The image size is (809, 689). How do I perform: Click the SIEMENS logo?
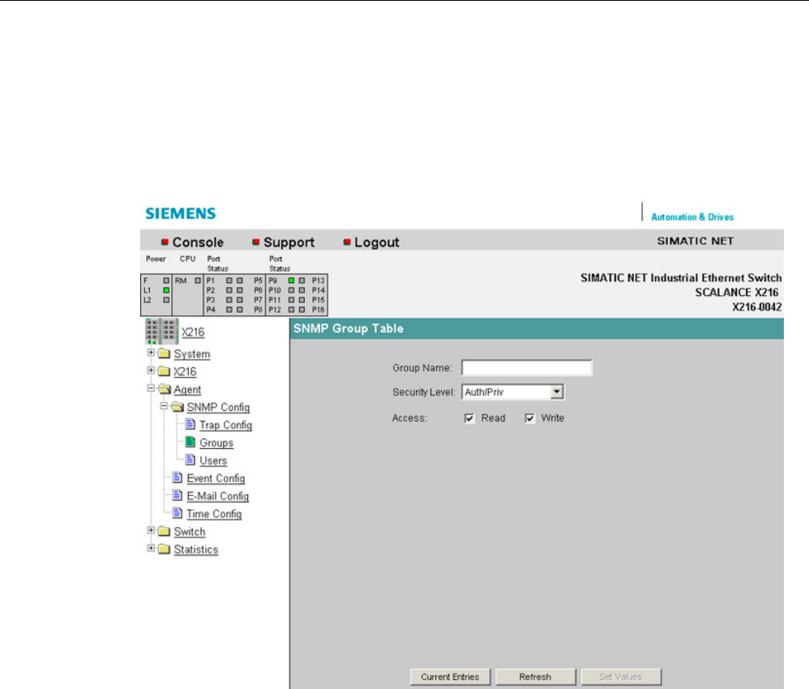(x=180, y=214)
